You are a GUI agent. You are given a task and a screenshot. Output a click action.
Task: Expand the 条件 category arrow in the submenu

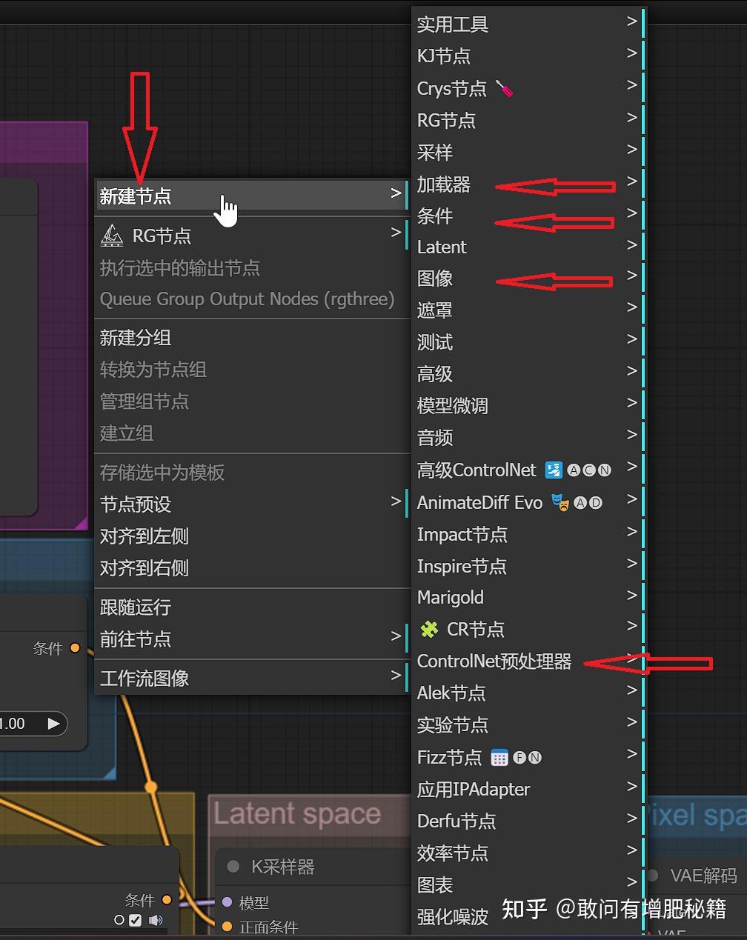(631, 213)
